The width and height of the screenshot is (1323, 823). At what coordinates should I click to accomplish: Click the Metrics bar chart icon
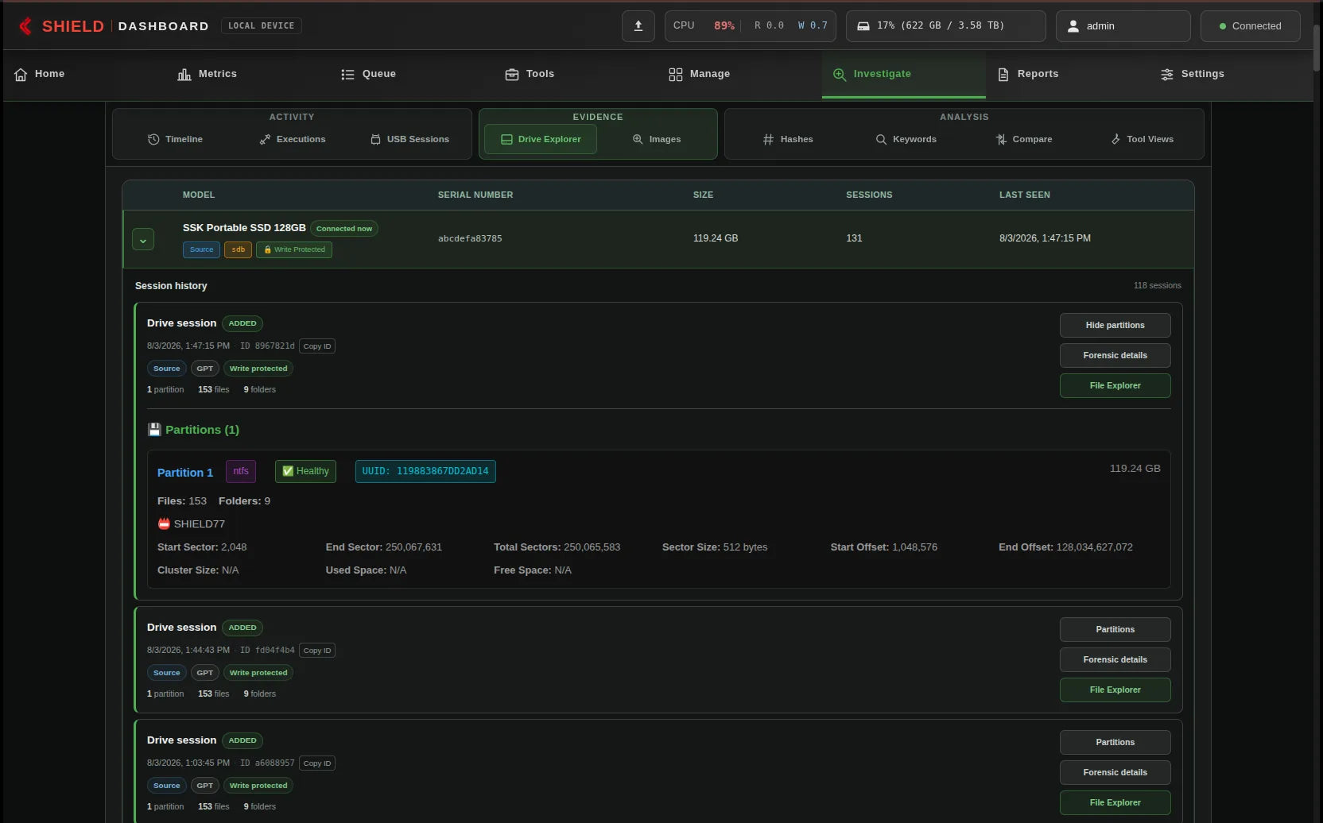click(x=184, y=74)
